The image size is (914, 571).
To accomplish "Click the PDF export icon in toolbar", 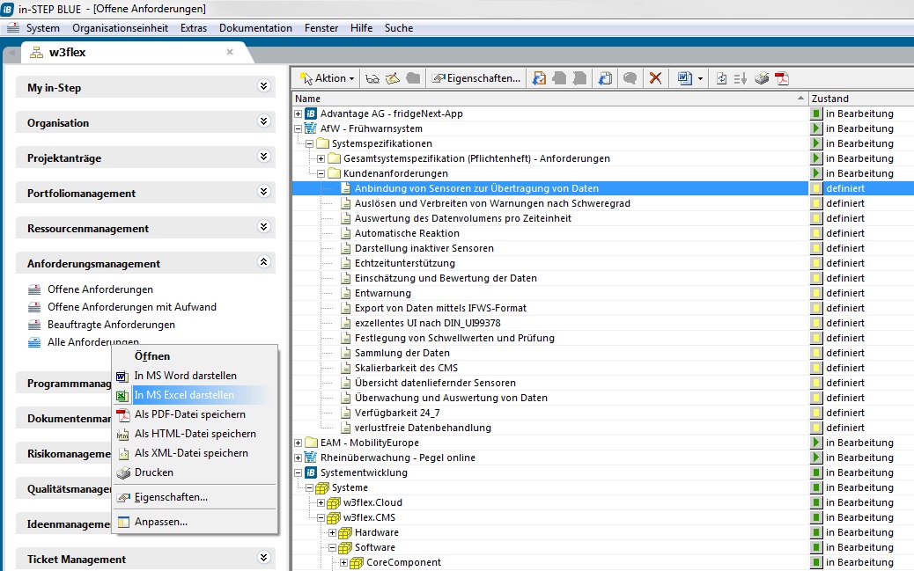I will [781, 78].
